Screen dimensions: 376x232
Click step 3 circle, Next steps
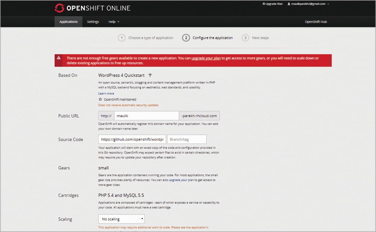click(245, 38)
